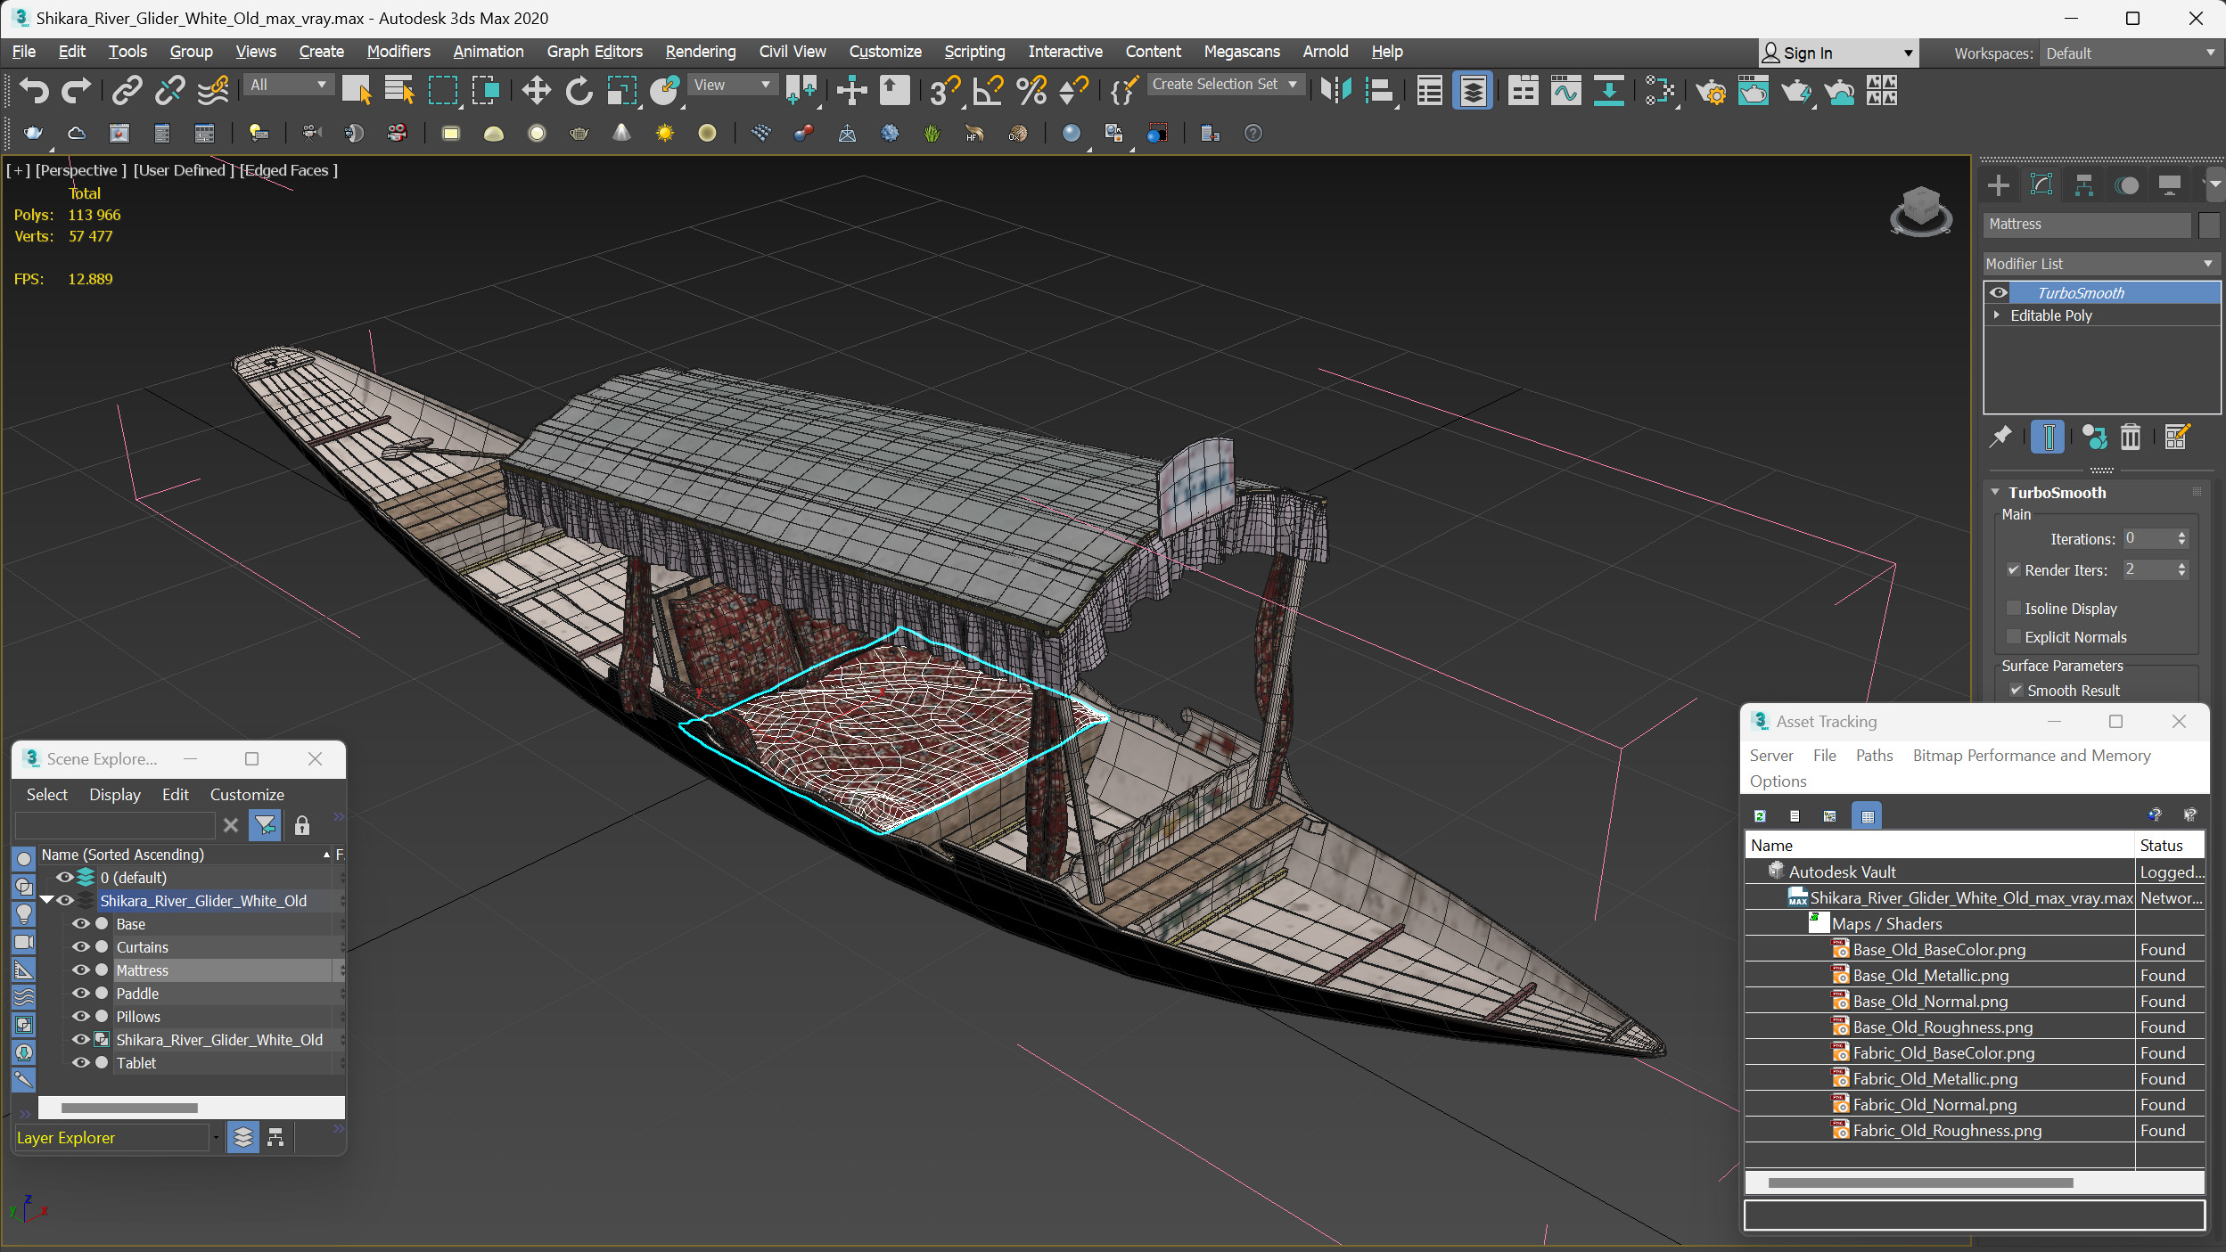Image resolution: width=2226 pixels, height=1252 pixels.
Task: Toggle TurboSmooth modifier eye icon
Action: point(1999,292)
